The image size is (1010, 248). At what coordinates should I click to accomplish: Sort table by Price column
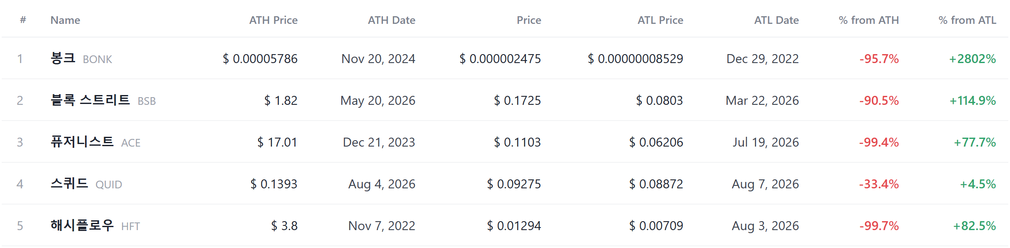point(529,20)
